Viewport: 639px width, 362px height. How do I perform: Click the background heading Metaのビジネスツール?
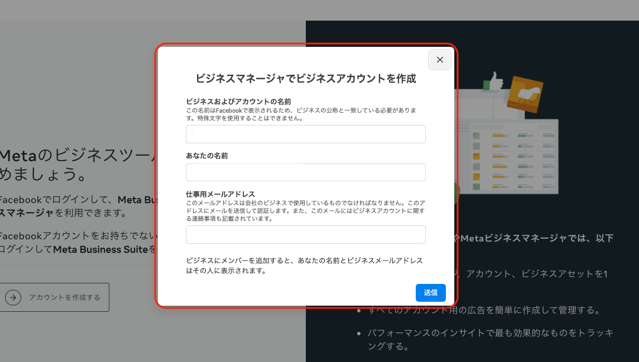[x=78, y=165]
